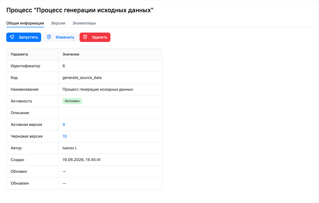This screenshot has width=319, height=203.
Task: Select the Обновлен row label
Action: coord(20,183)
